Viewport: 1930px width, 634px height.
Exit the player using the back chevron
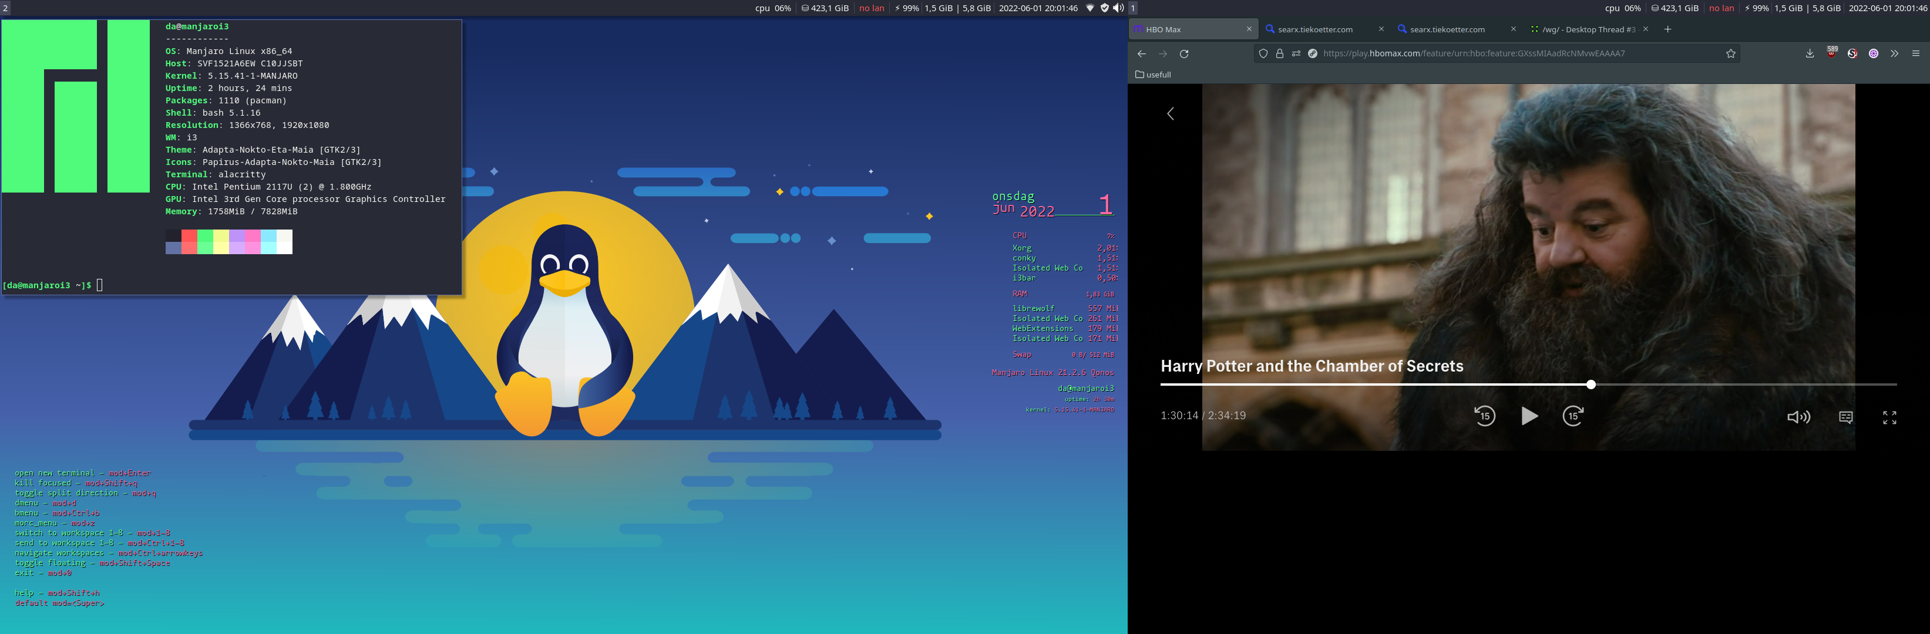point(1171,113)
